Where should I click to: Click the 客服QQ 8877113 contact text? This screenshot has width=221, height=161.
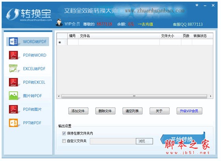tap(188, 24)
